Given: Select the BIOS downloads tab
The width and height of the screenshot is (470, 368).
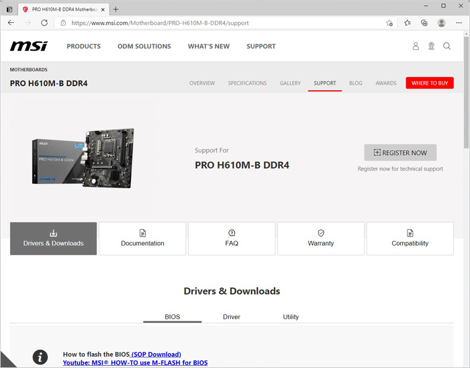Looking at the screenshot, I should [173, 317].
